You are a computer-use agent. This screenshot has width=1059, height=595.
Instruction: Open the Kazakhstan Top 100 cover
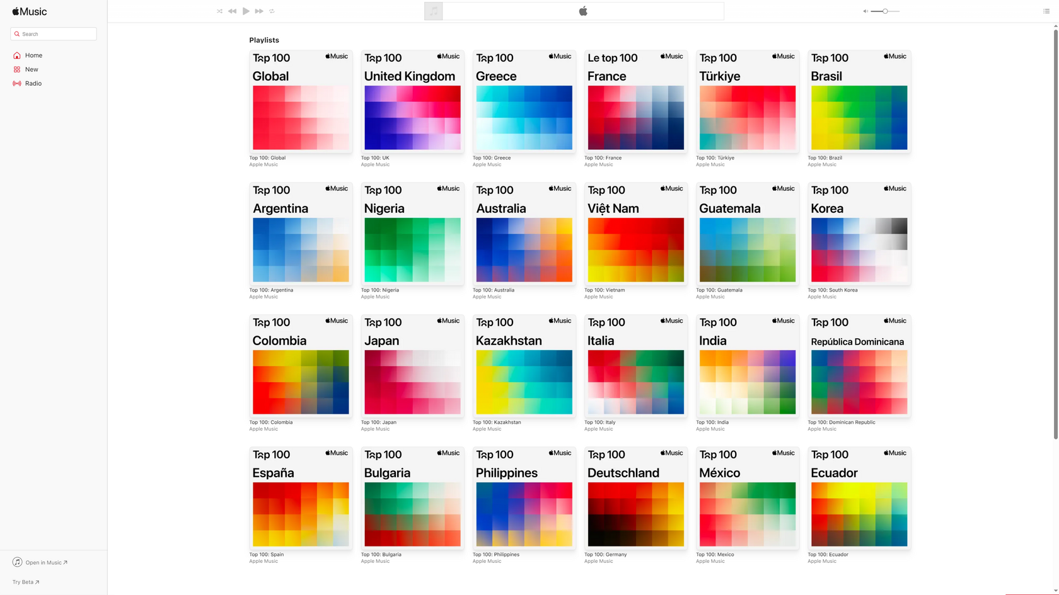[524, 366]
